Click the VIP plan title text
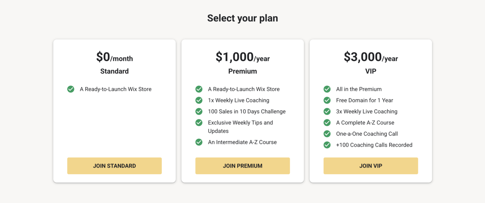The image size is (485, 203). [x=370, y=71]
